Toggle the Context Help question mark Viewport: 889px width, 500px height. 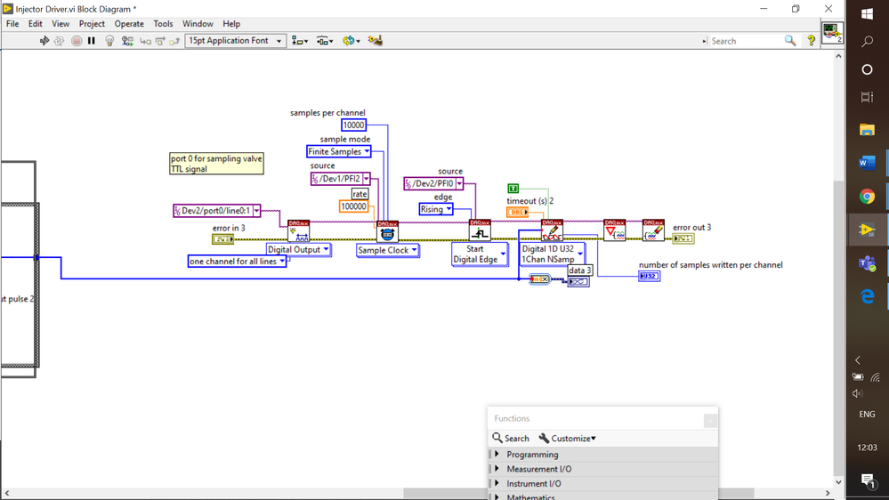812,41
